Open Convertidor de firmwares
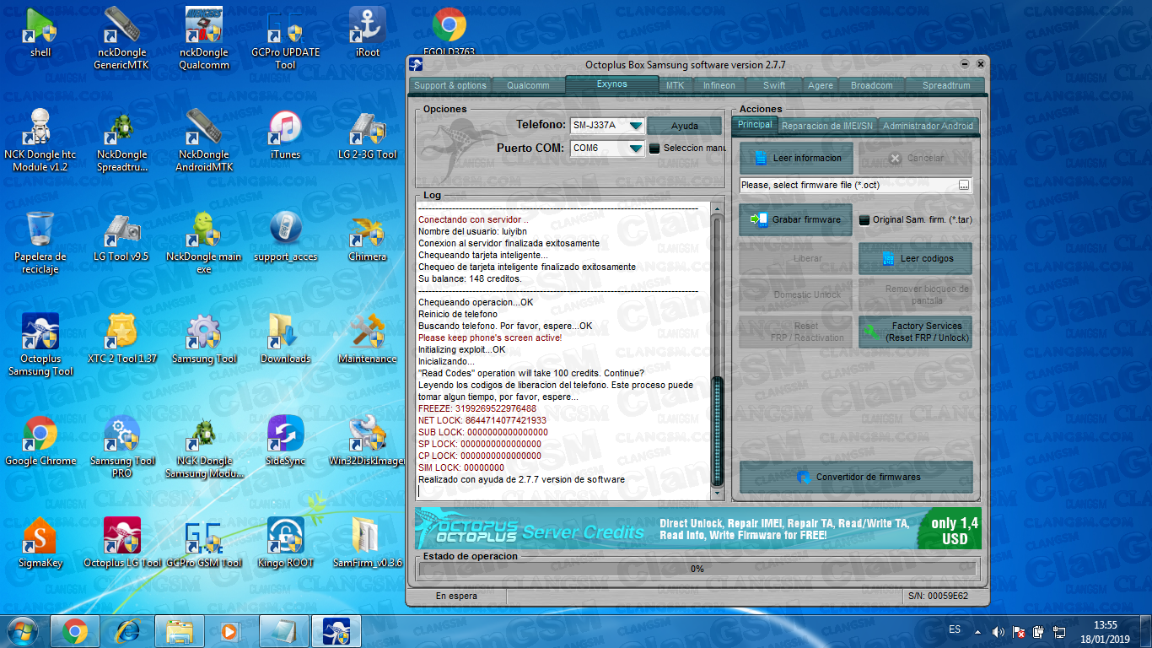 pos(856,477)
